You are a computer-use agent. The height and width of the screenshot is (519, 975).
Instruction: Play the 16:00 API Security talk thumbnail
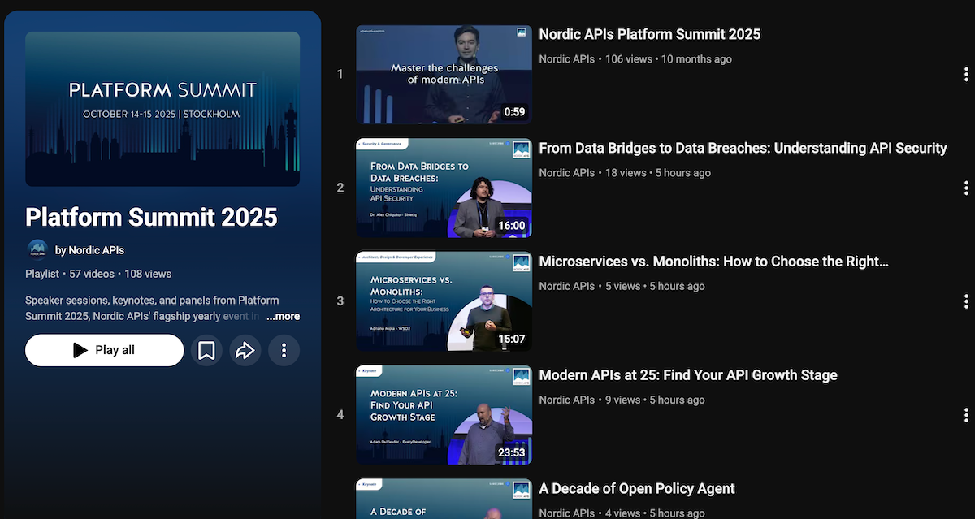point(444,188)
